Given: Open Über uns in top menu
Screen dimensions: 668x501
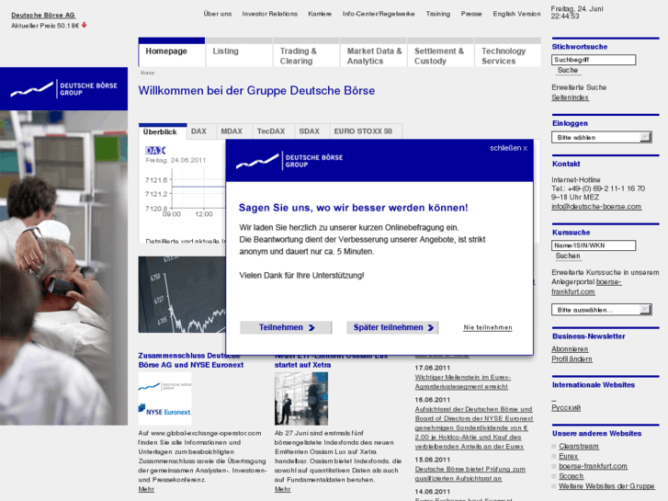Looking at the screenshot, I should click(217, 14).
